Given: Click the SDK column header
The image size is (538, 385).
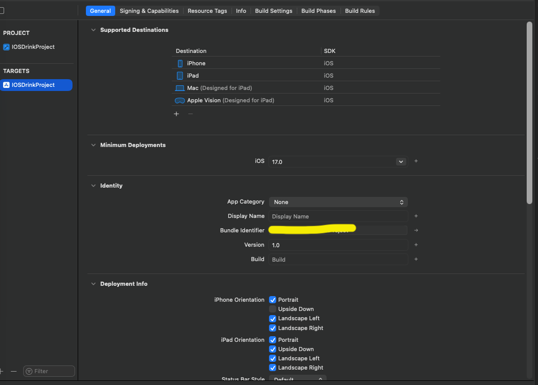Looking at the screenshot, I should point(329,51).
